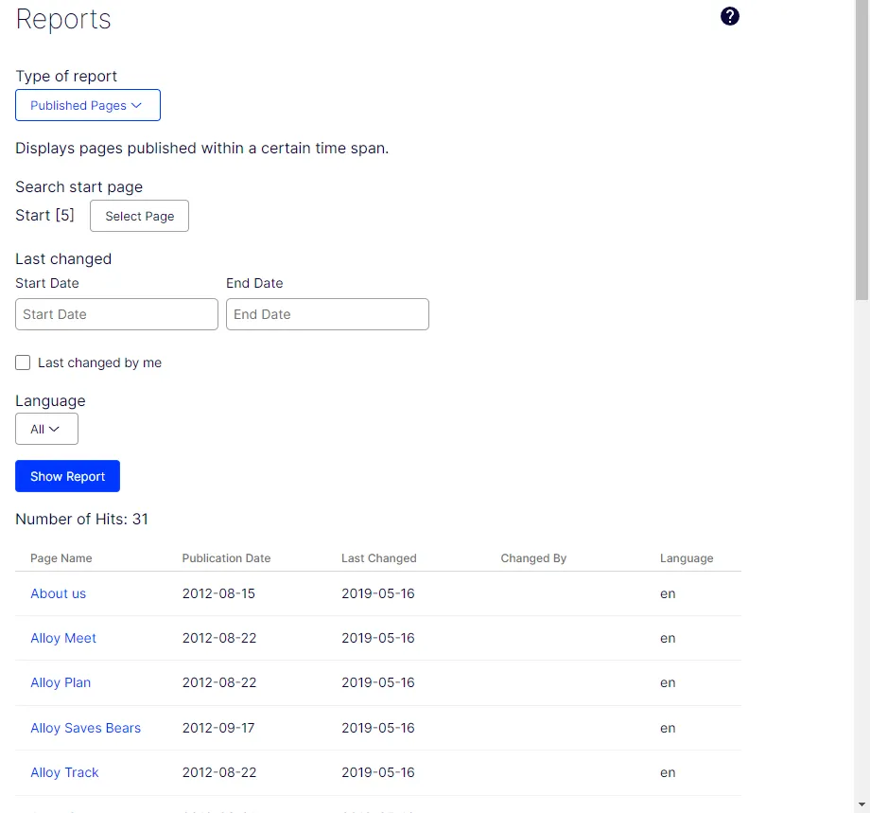870x813 pixels.
Task: Focus the End Date input field
Action: coord(327,314)
